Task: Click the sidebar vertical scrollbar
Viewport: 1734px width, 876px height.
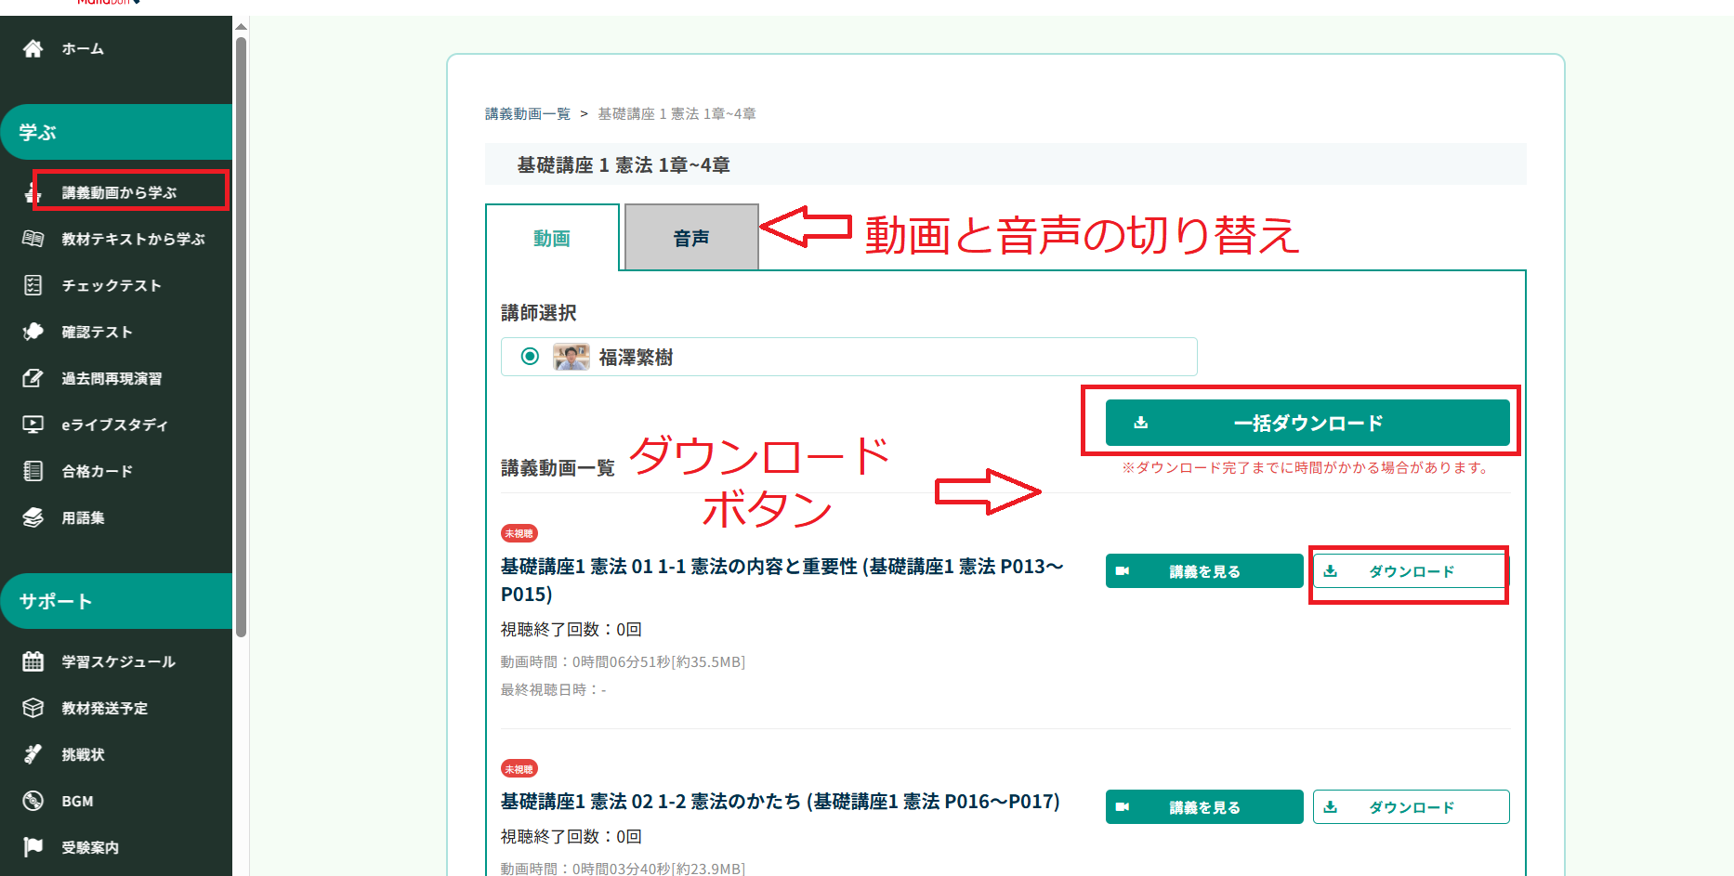Action: pos(242,334)
